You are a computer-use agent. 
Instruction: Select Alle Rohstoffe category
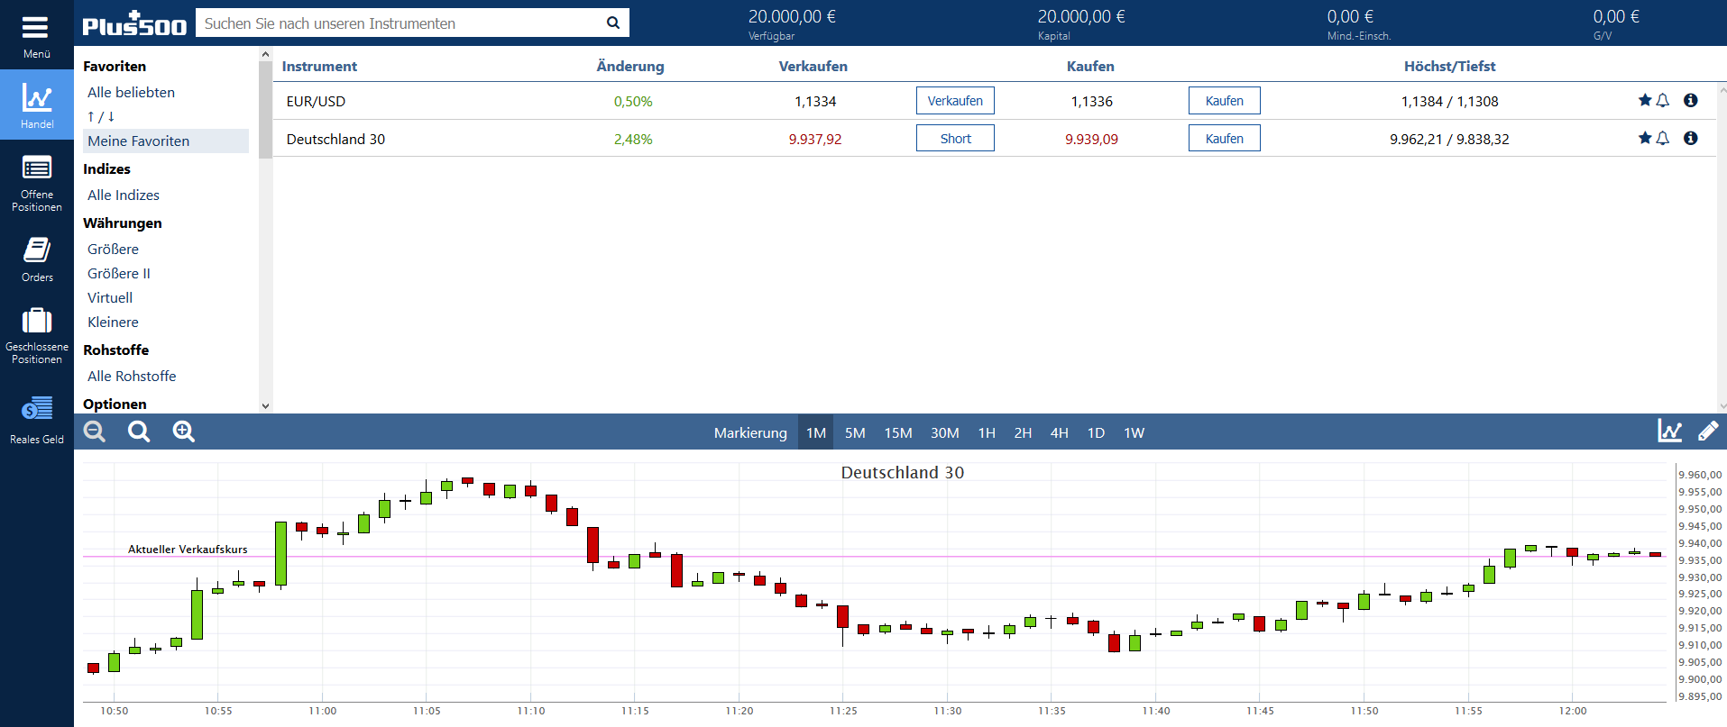[132, 377]
